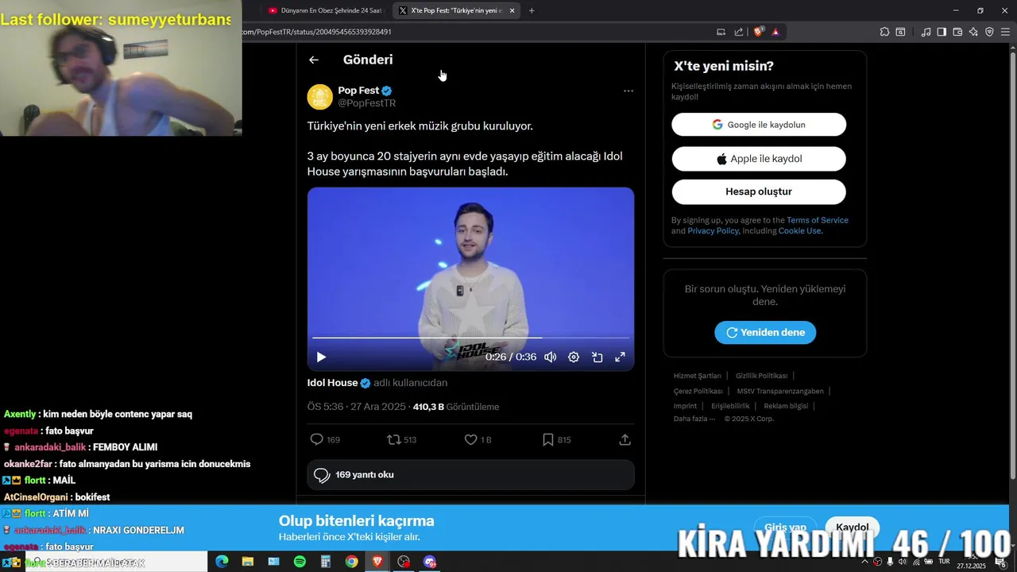Open the 'Hizmet Şartları' footer link
1017x572 pixels.
tap(697, 376)
